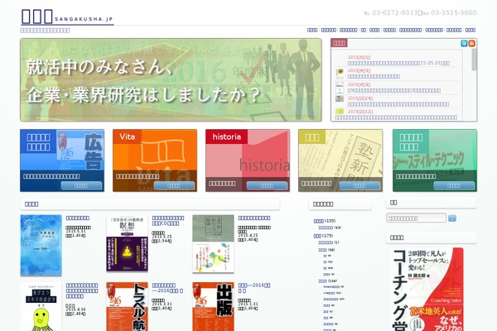
Task: Click the blue button on the Vita tile
Action: coord(174,185)
